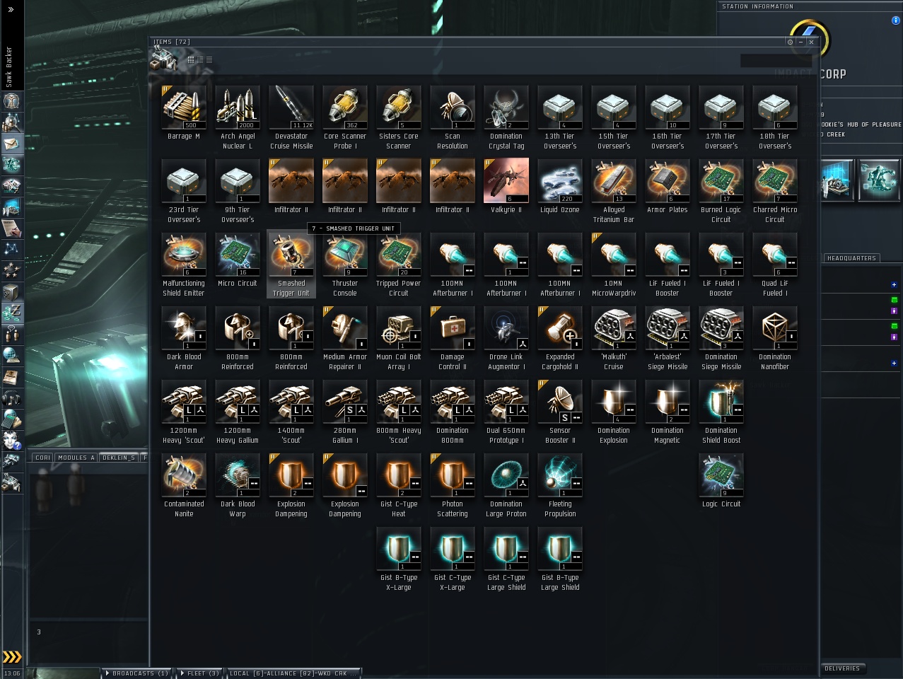Select Drone Link Augmentor I module
The width and height of the screenshot is (903, 679).
point(506,329)
